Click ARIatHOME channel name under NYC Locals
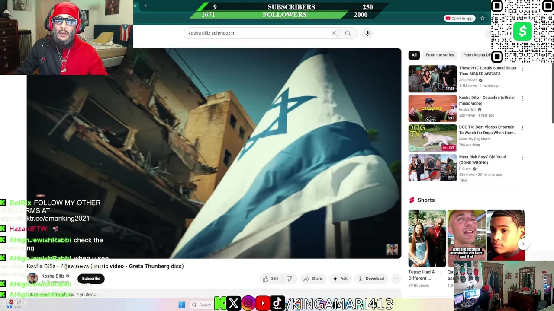 469,80
